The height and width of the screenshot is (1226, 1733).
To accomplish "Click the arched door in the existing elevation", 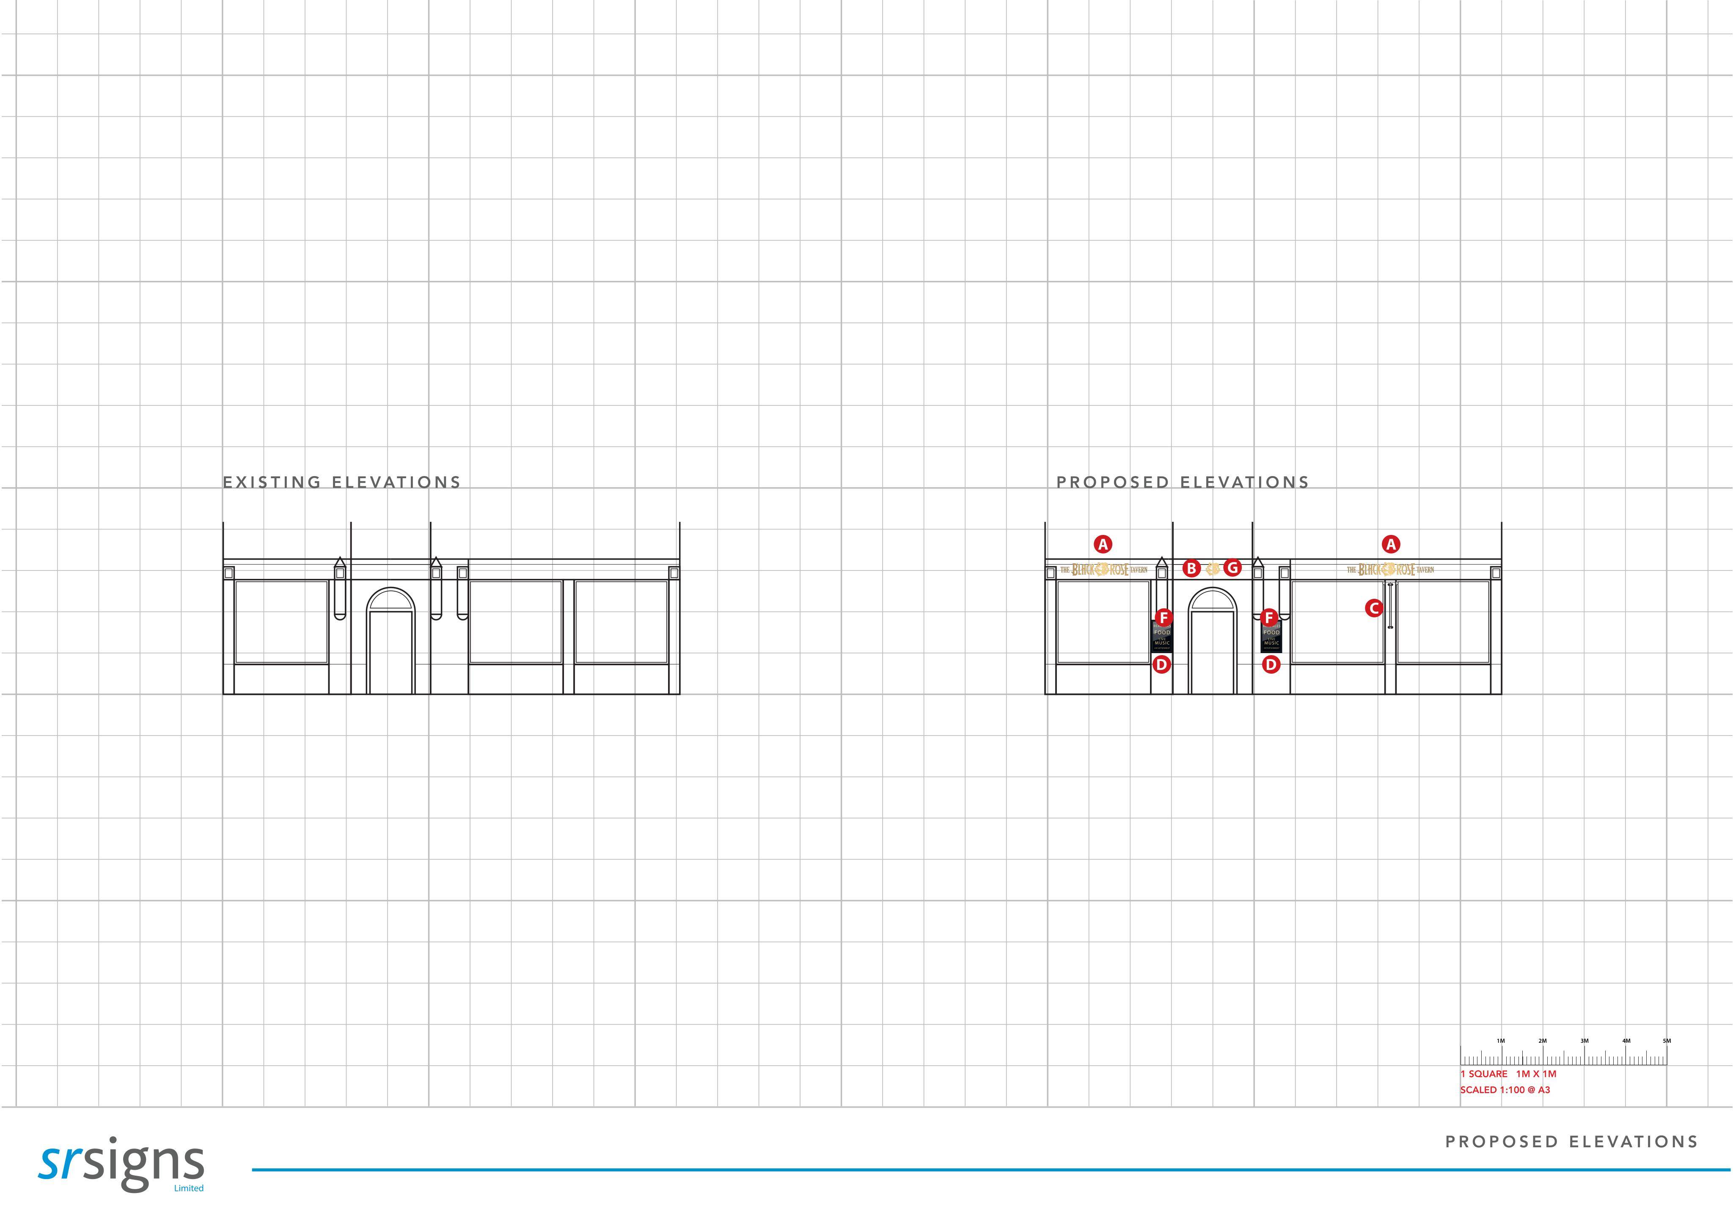I will coord(391,642).
